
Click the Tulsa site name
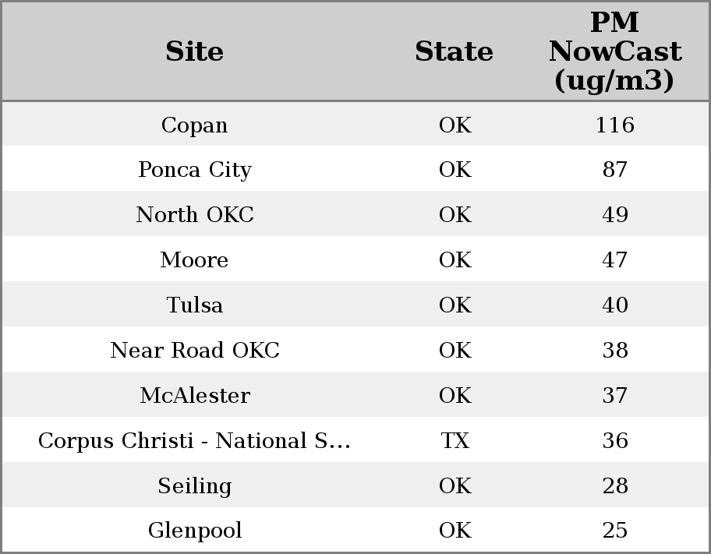point(194,305)
